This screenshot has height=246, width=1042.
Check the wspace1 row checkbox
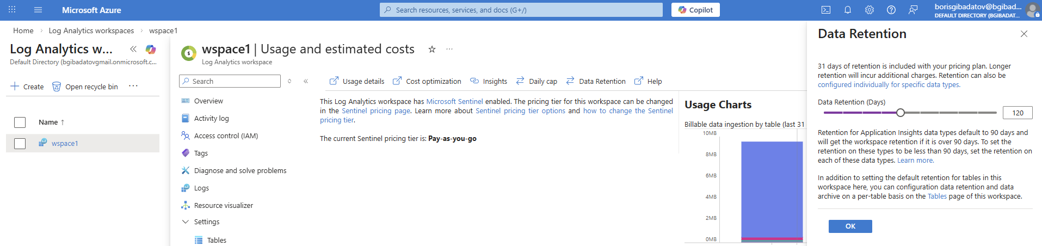click(20, 144)
